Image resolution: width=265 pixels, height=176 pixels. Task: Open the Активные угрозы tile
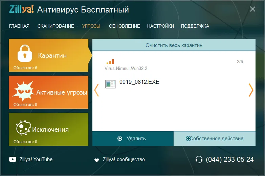pos(48,92)
